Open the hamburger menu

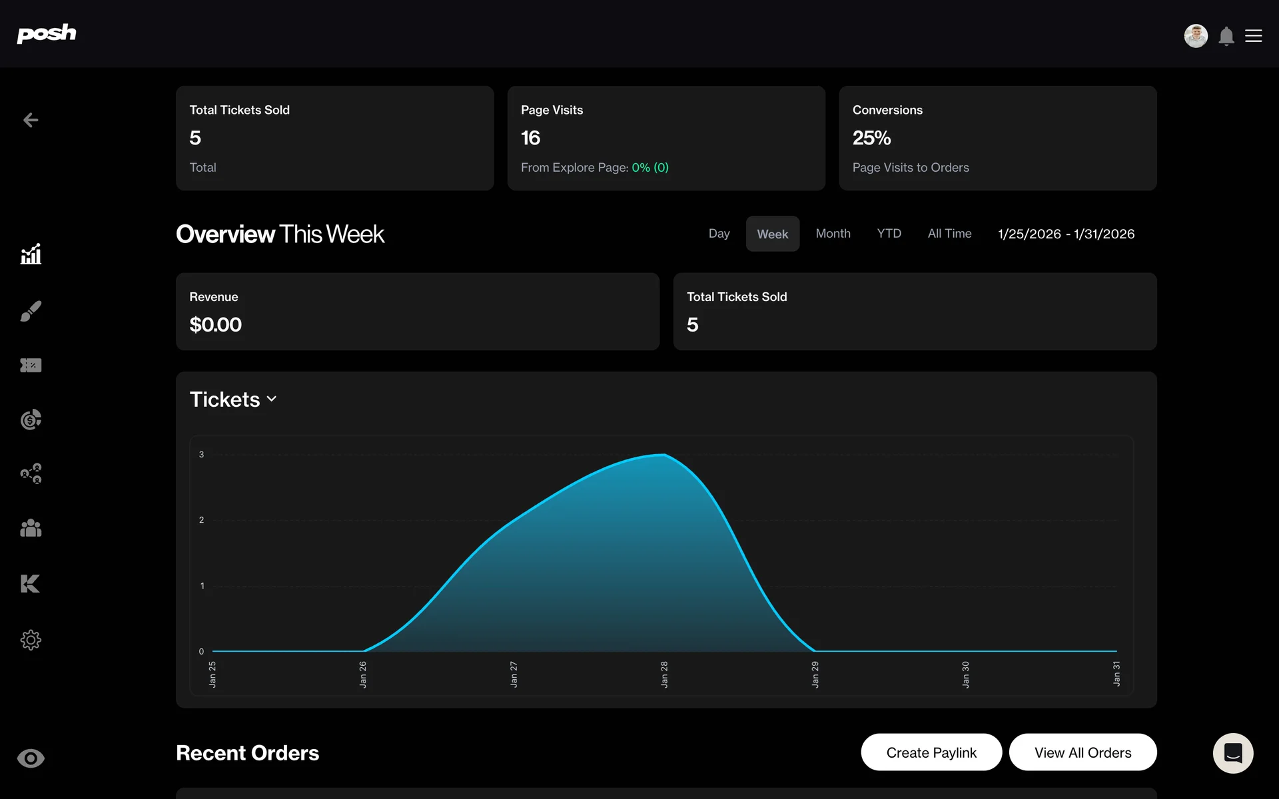pos(1254,36)
